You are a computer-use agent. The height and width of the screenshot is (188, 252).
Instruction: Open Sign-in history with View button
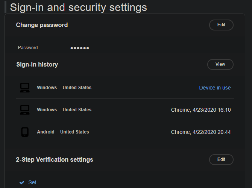click(x=220, y=64)
